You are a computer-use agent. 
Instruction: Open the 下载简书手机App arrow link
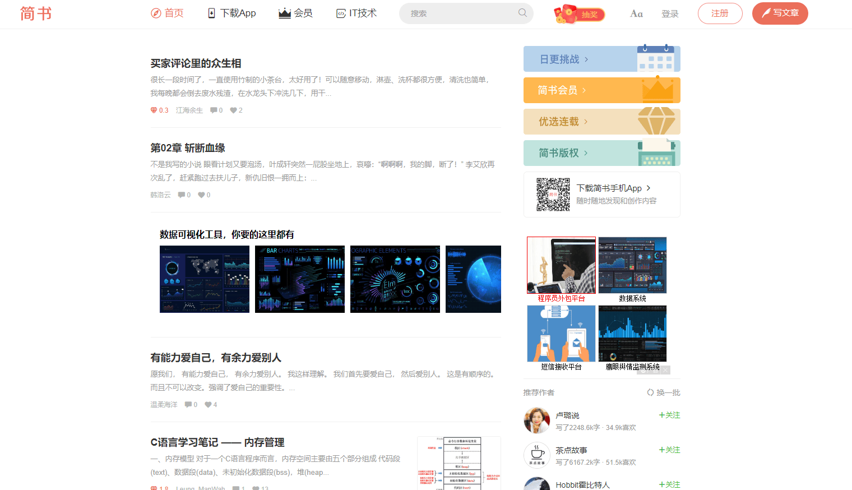[x=649, y=188]
